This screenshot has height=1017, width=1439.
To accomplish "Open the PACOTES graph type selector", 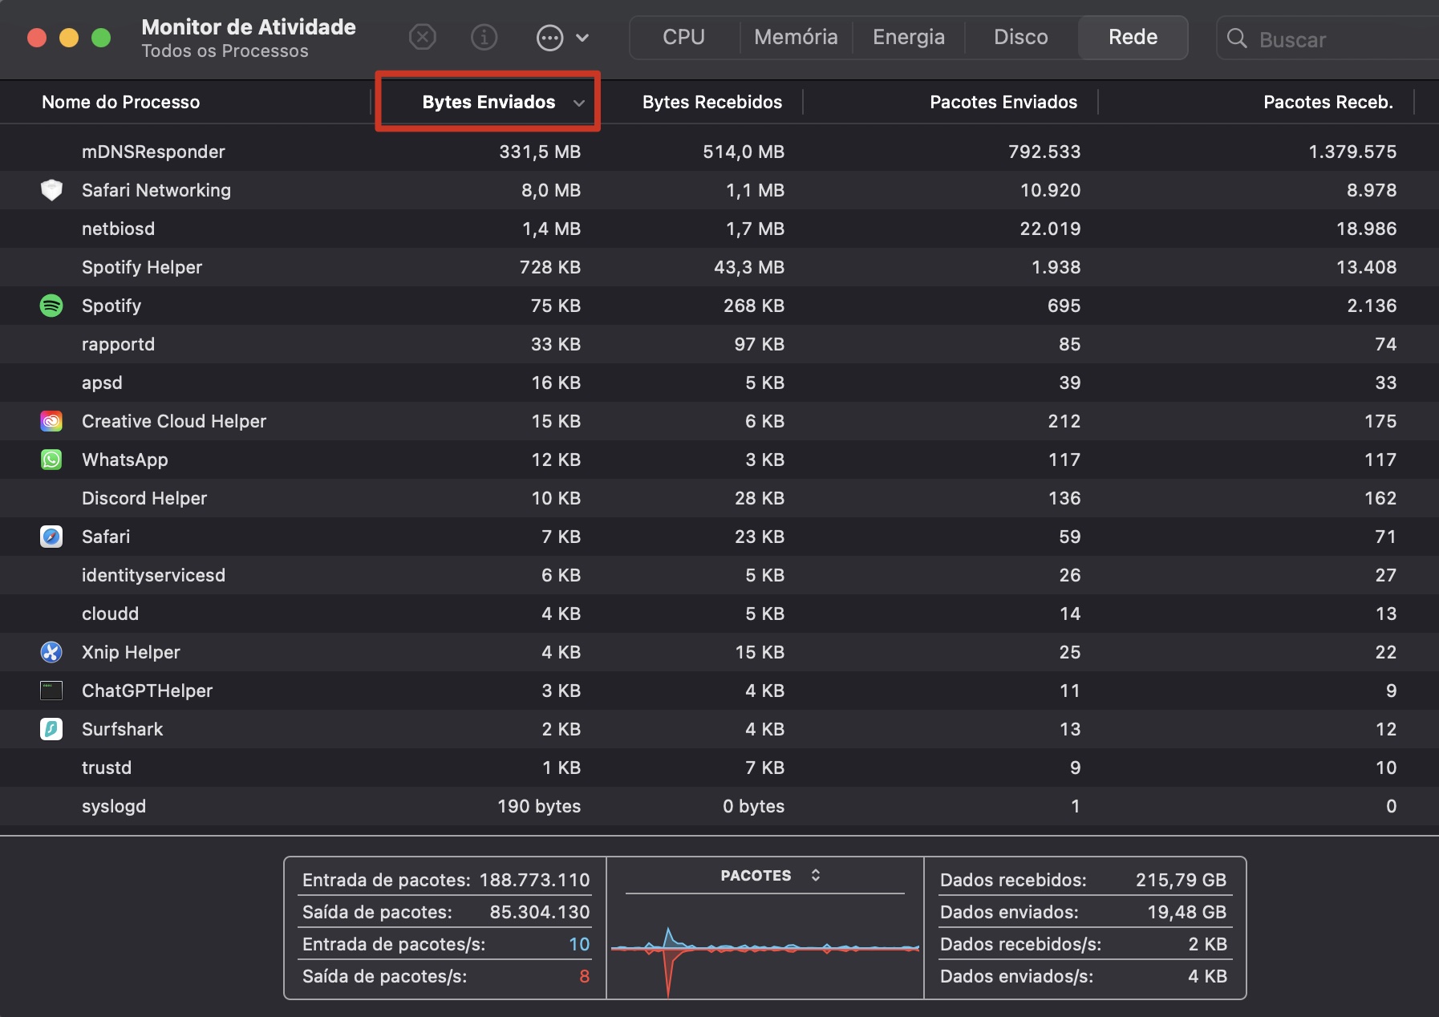I will [817, 876].
